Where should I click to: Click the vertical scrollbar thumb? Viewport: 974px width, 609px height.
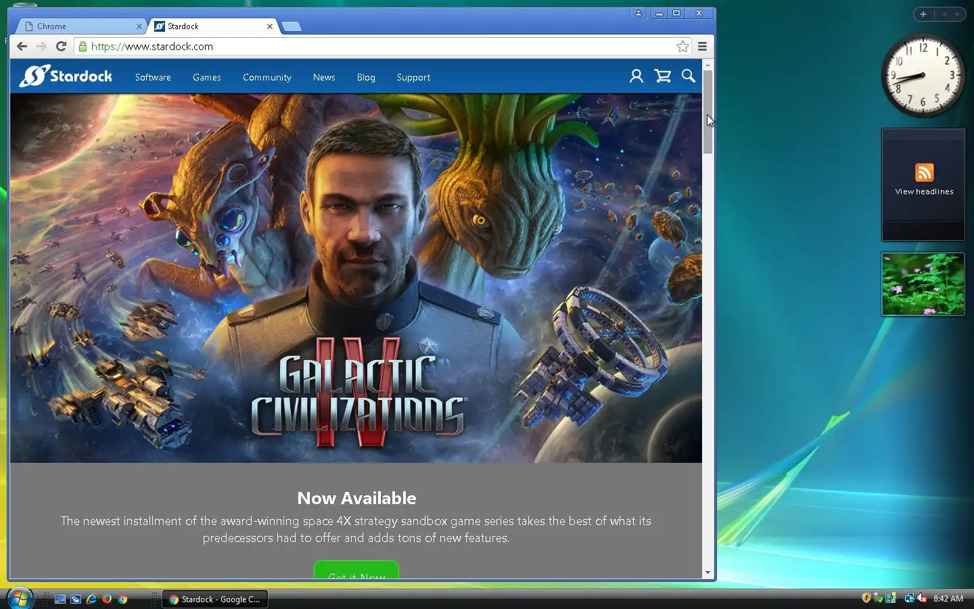[708, 112]
